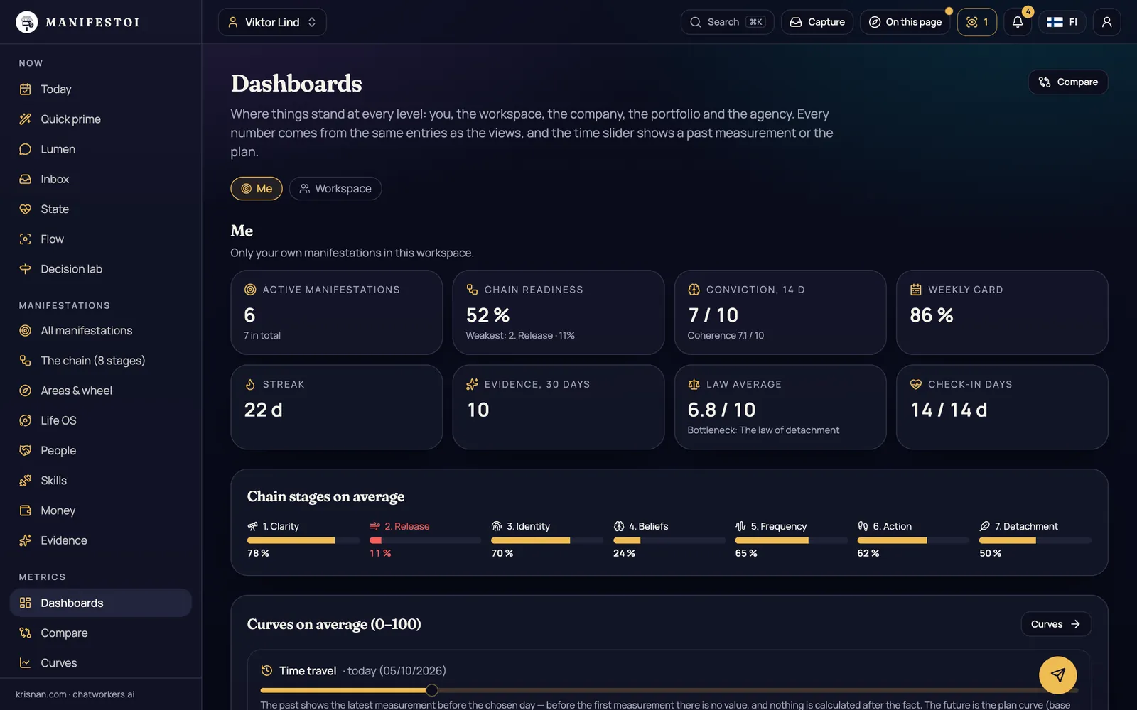Screen dimensions: 1137x710
Task: Click the Time travel slider handle
Action: pos(431,690)
